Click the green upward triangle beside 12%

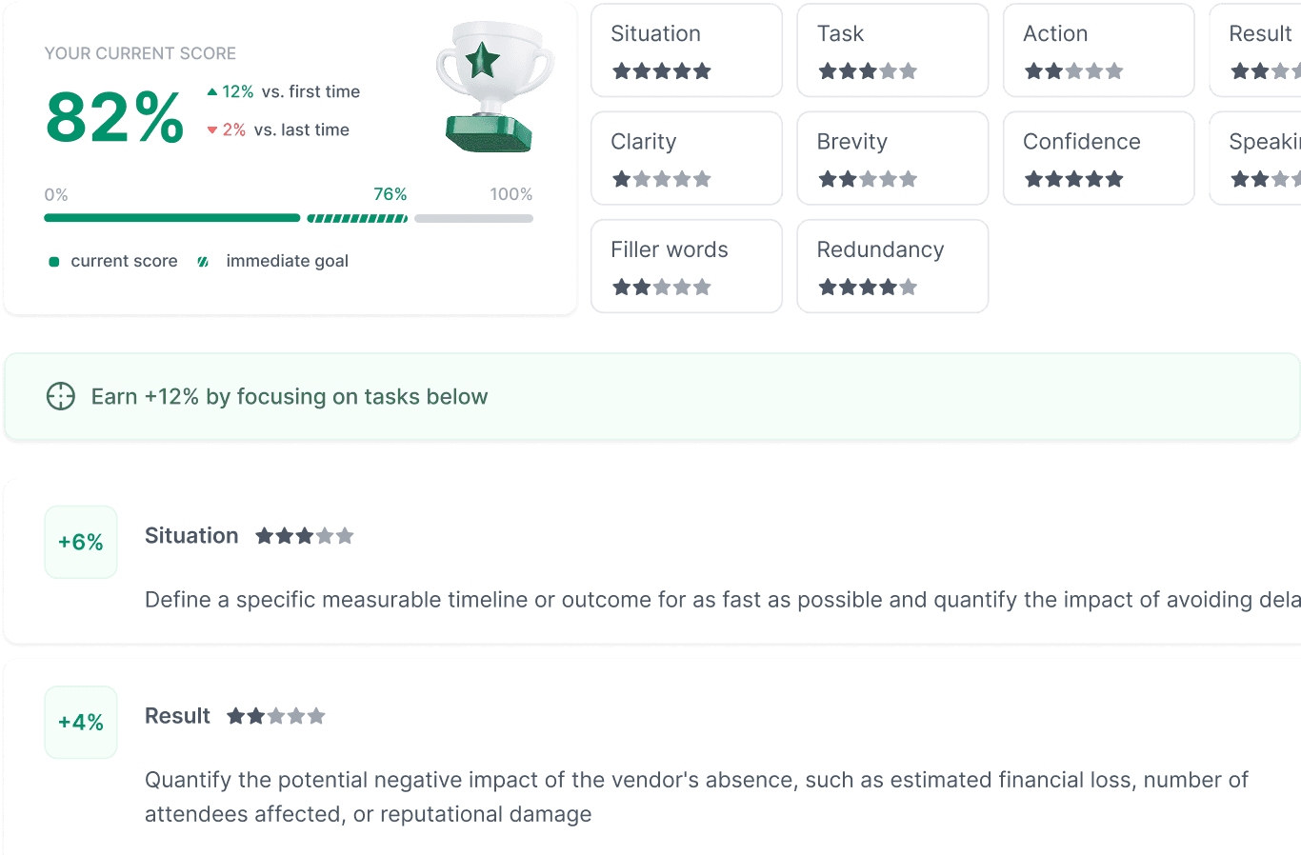211,90
